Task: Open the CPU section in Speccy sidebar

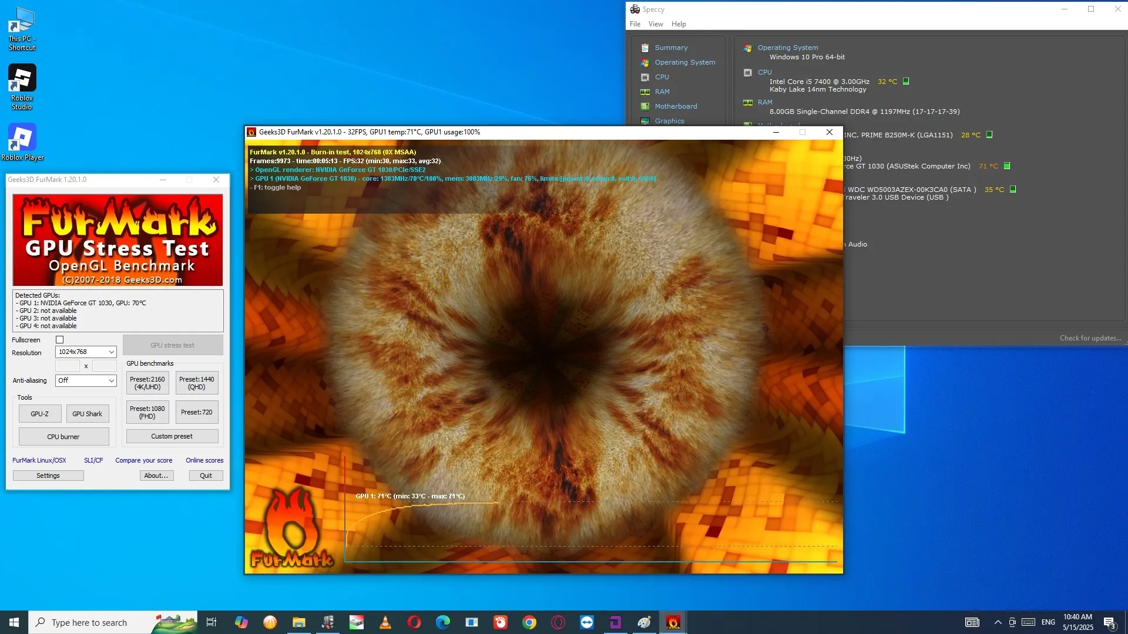Action: tap(662, 77)
